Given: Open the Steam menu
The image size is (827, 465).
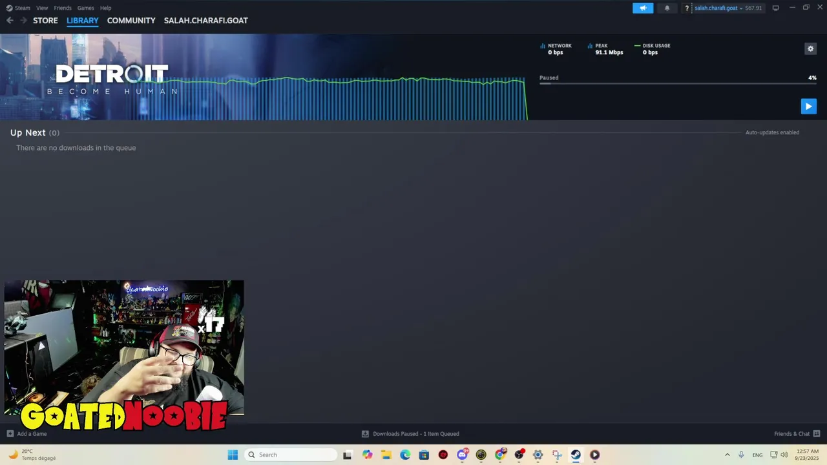Looking at the screenshot, I should point(18,8).
